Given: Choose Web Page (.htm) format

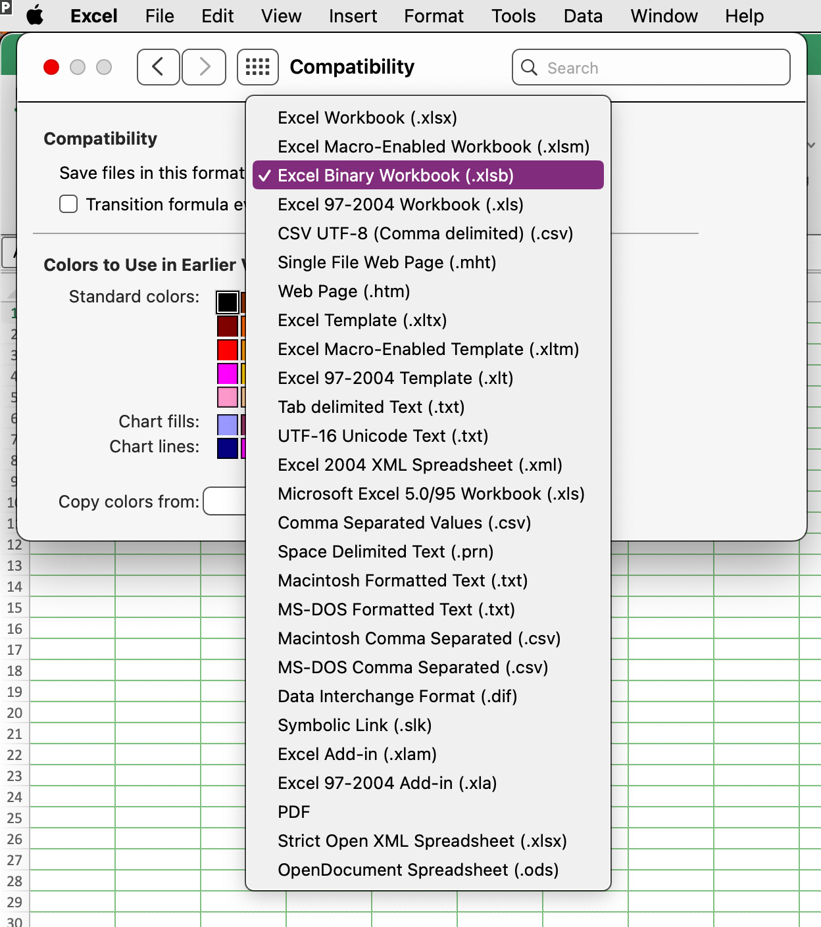Looking at the screenshot, I should (x=428, y=291).
